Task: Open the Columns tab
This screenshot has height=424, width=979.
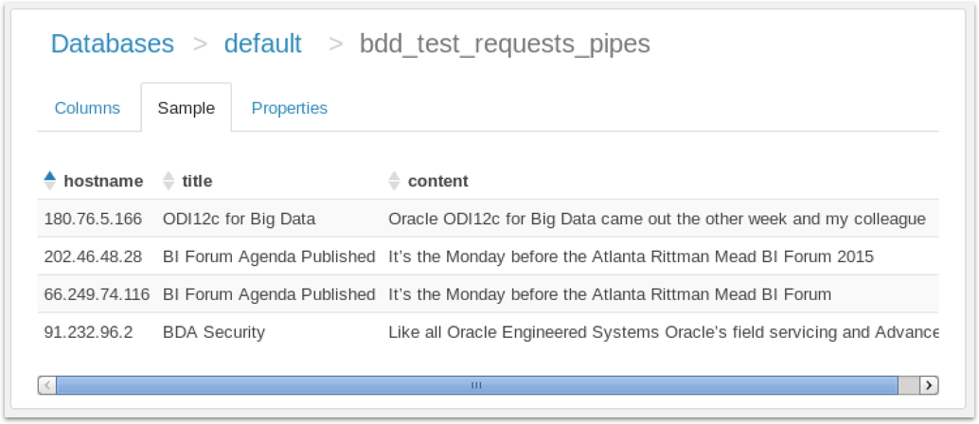Action: pyautogui.click(x=87, y=108)
